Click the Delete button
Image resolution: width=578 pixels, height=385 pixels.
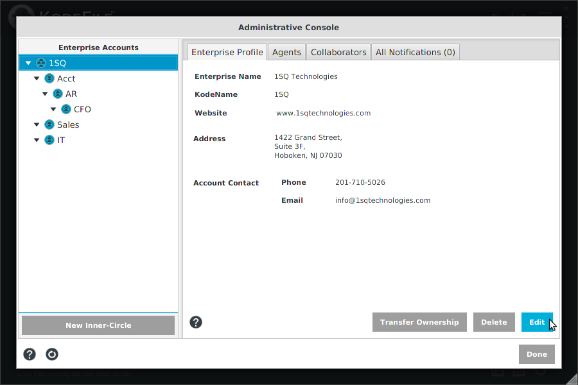[x=494, y=322]
